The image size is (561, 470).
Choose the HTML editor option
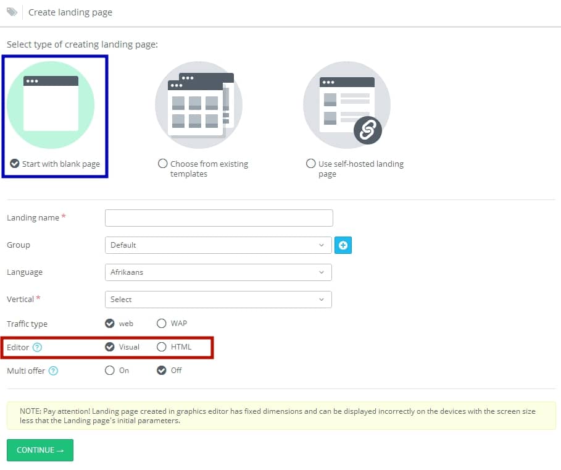pos(161,347)
